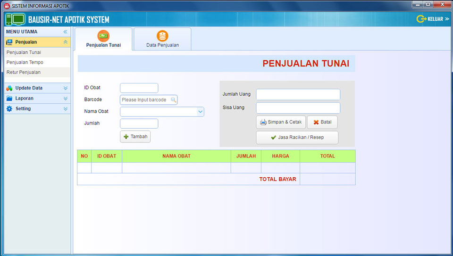Viewport: 453px width, 256px height.
Task: Open Penjualan Tempo from the sidebar
Action: pyautogui.click(x=25, y=62)
